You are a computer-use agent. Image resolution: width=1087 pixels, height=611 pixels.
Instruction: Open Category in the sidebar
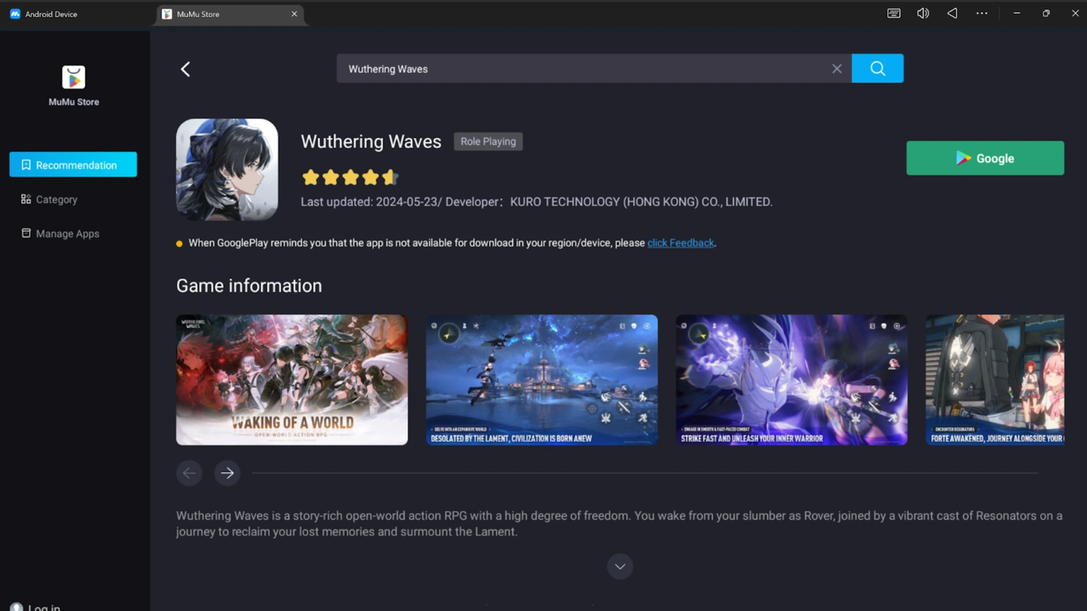57,199
